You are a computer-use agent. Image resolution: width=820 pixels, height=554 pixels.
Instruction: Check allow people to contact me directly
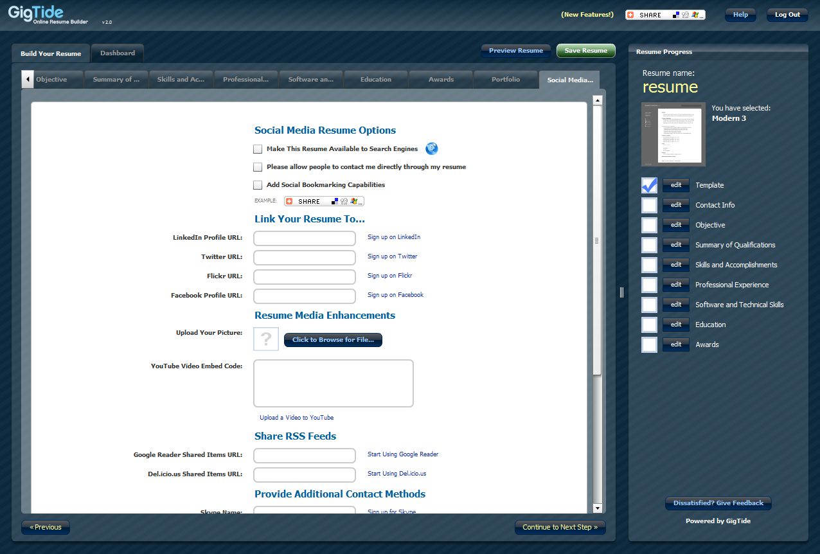258,167
